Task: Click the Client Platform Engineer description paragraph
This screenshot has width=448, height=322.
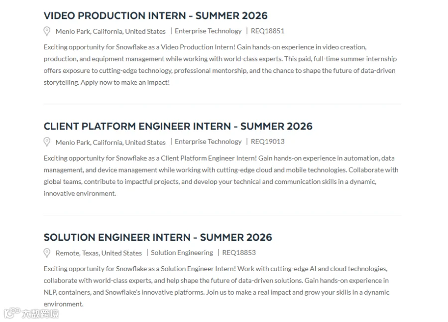Action: (x=221, y=176)
